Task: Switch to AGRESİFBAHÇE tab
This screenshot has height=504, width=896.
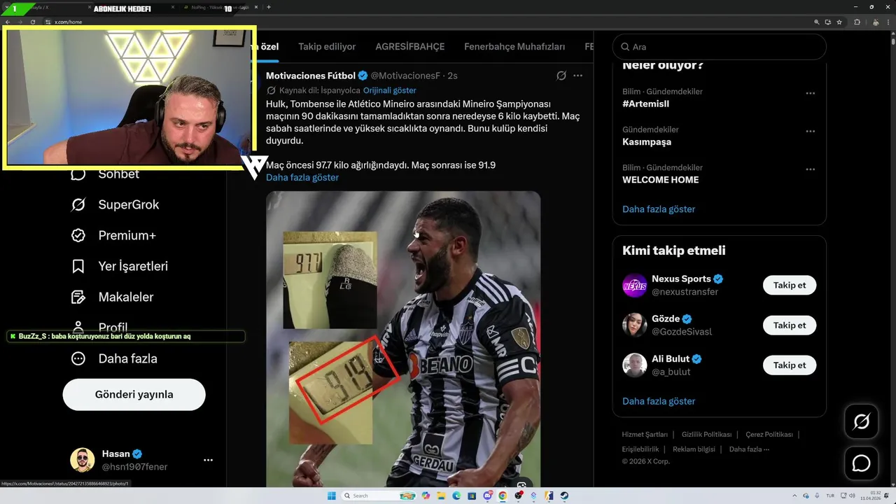Action: (x=409, y=47)
